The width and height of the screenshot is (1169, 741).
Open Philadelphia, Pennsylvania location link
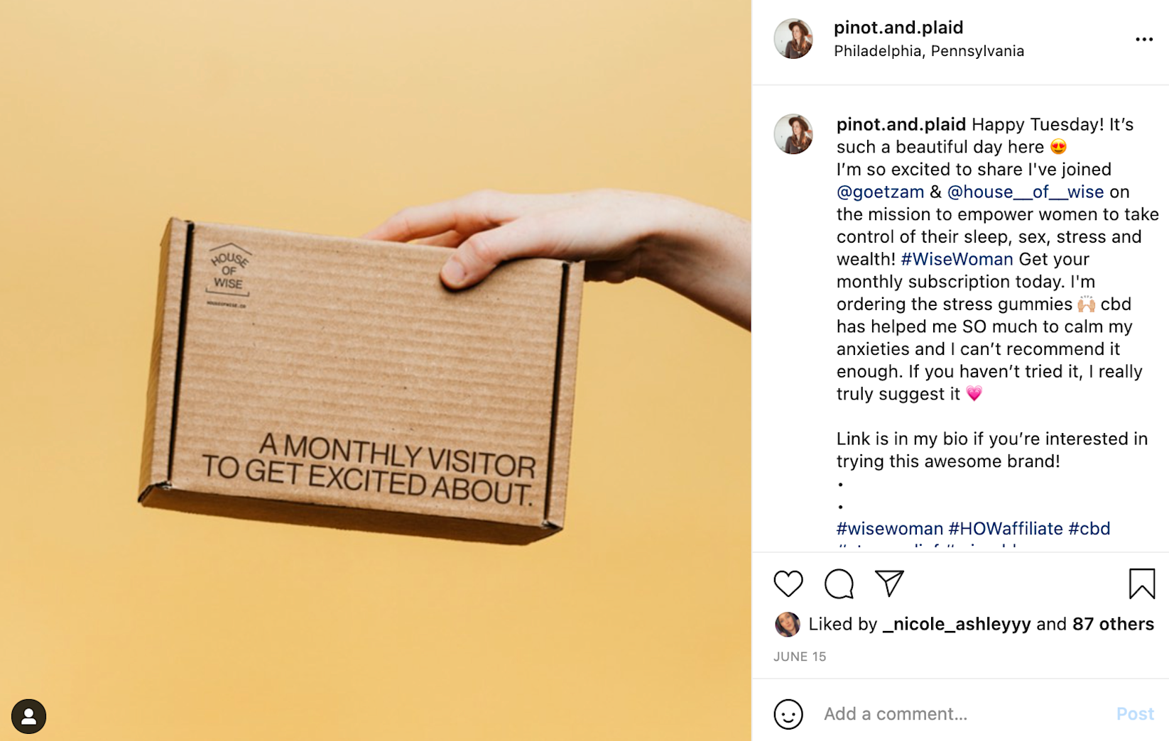[x=928, y=51]
